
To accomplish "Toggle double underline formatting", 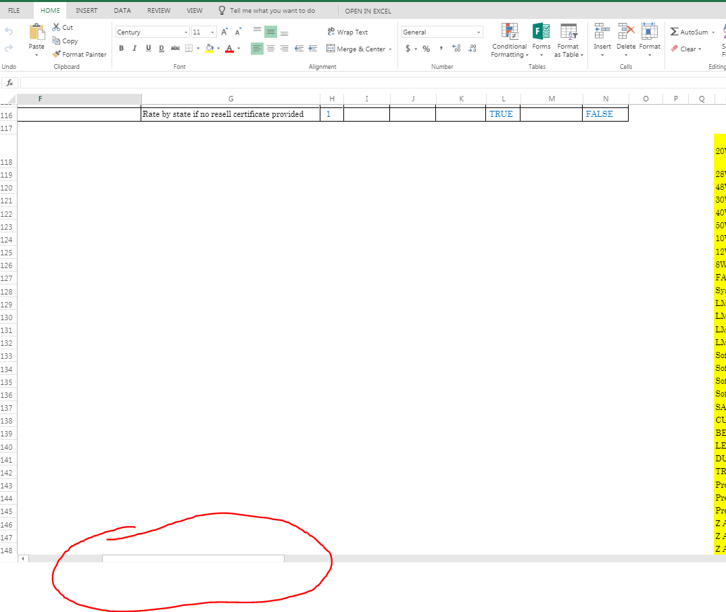I will click(162, 48).
